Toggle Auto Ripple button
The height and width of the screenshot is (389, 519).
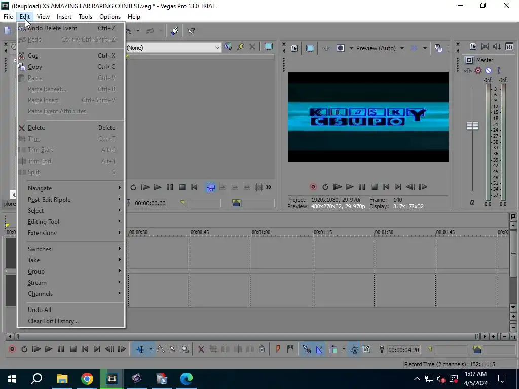pyautogui.click(x=333, y=349)
